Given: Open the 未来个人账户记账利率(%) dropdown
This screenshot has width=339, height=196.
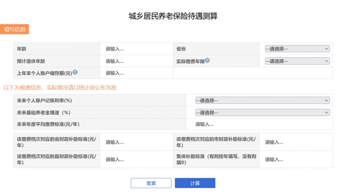Looking at the screenshot, I should pyautogui.click(x=261, y=100).
